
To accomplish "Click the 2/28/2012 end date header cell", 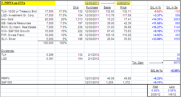I will point(123,3).
